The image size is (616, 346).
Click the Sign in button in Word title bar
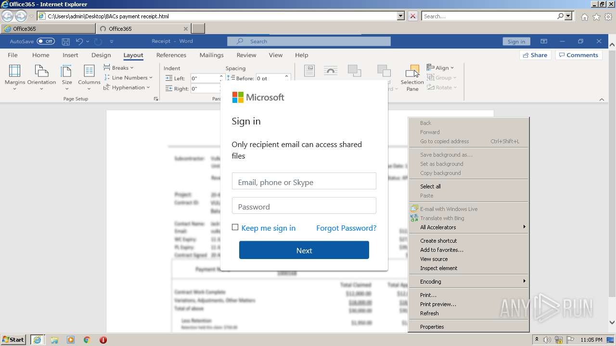tap(516, 41)
